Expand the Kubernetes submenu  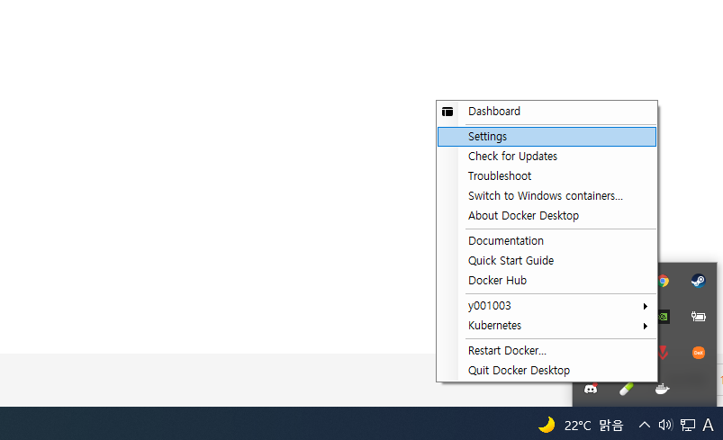(x=547, y=326)
